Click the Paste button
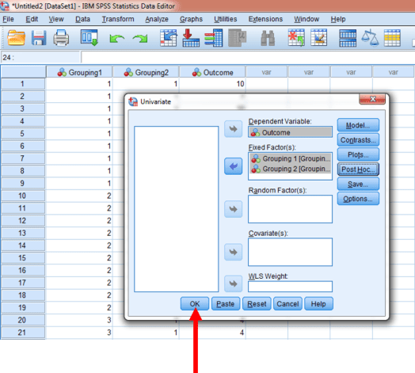The image size is (415, 373). pos(226,303)
